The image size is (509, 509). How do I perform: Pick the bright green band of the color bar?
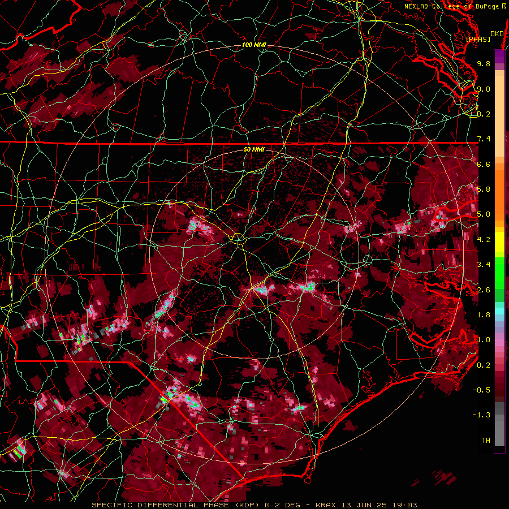point(499,272)
